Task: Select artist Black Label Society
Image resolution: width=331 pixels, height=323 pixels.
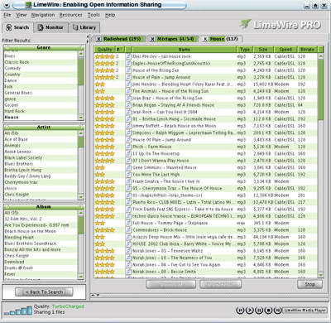Action: pos(41,157)
